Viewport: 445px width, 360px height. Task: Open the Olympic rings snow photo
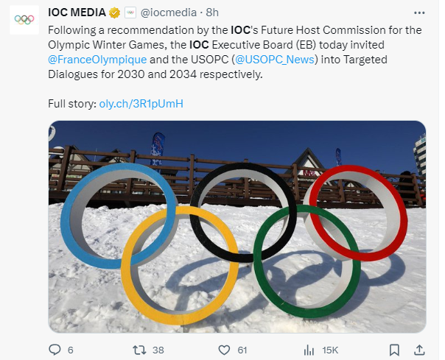click(x=237, y=227)
